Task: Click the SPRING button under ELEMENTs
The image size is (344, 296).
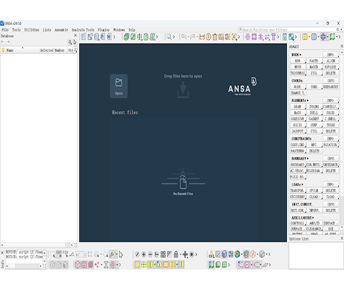Action: (x=314, y=107)
